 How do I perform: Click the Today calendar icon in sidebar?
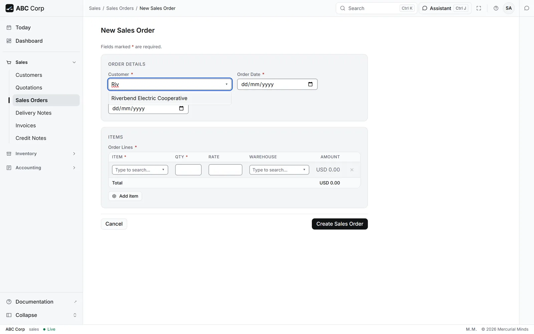(9, 27)
